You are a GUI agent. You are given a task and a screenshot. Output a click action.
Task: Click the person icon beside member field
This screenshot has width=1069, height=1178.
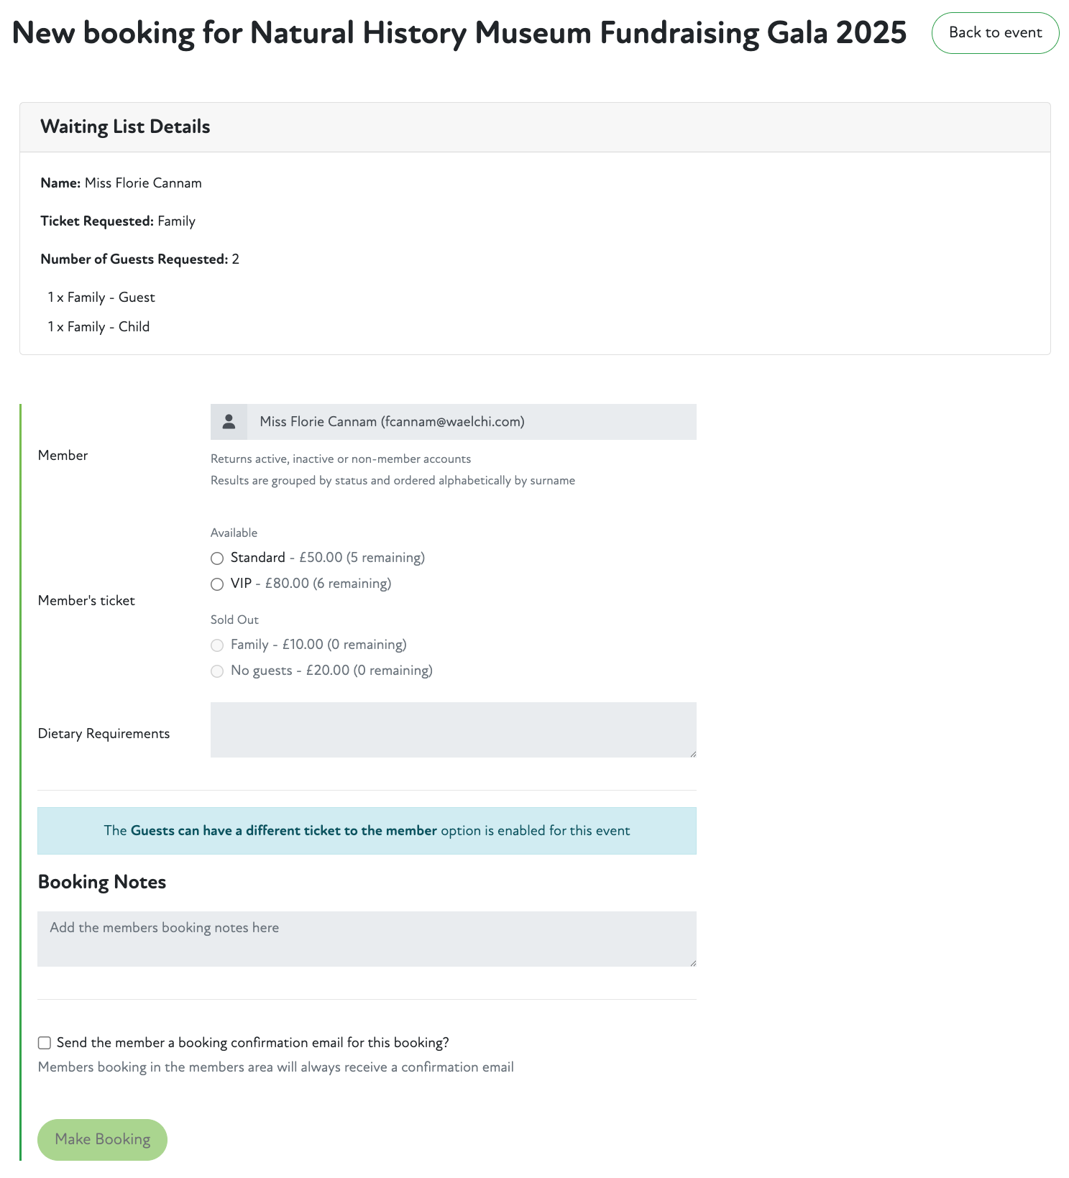(x=229, y=422)
